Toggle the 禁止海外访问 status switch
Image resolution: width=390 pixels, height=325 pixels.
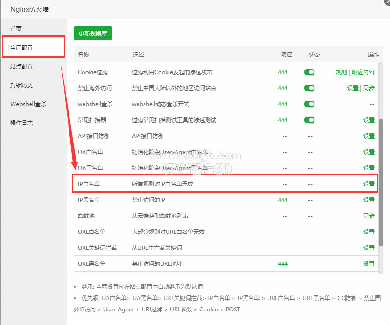(309, 88)
